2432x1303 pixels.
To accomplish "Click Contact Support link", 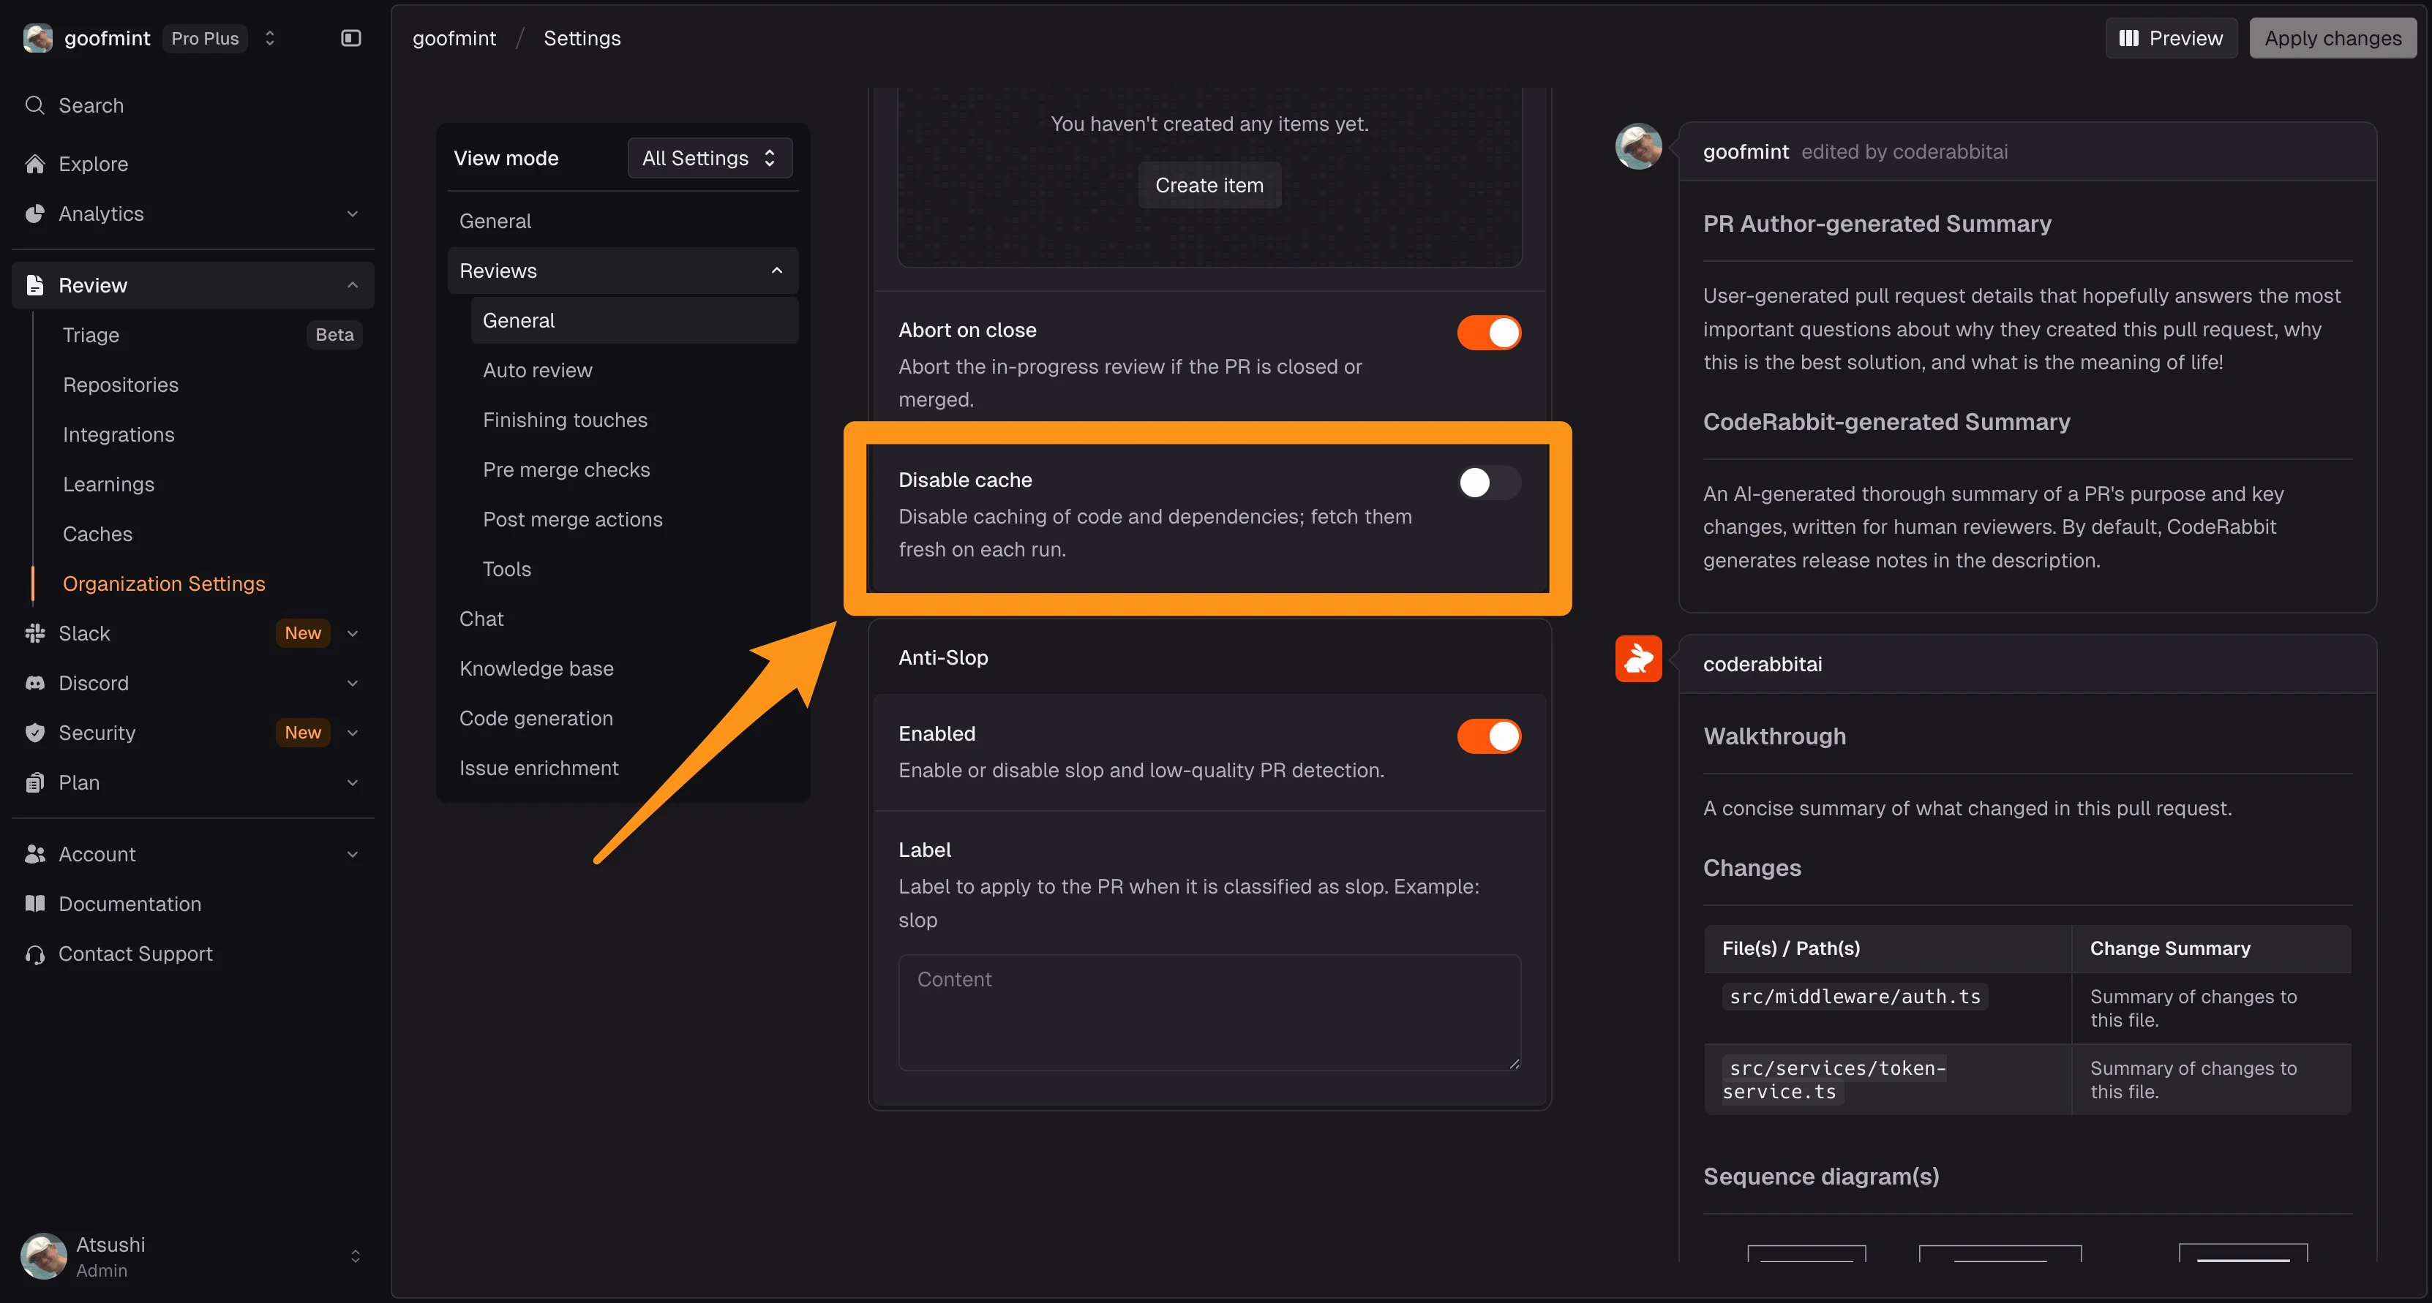I will (x=136, y=954).
